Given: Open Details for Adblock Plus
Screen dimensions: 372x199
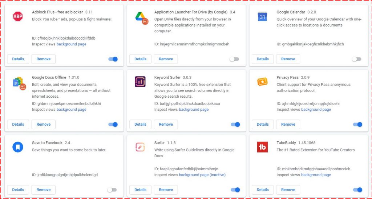Looking at the screenshot, I should [x=18, y=59].
